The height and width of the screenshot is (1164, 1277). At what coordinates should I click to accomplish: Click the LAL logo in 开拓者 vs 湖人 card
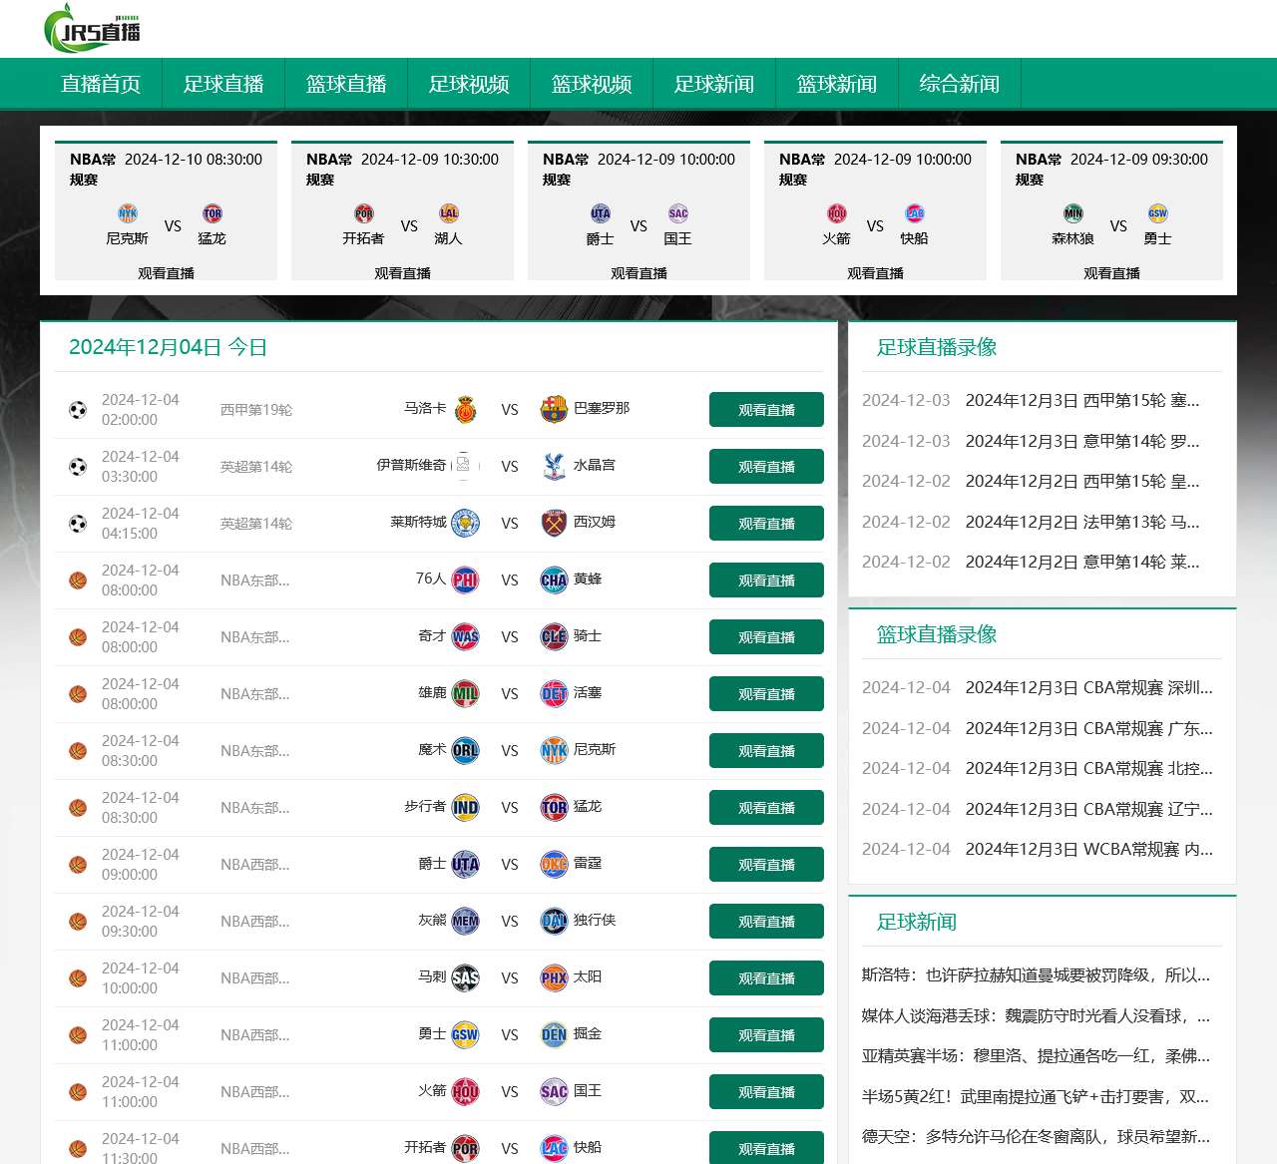(449, 213)
